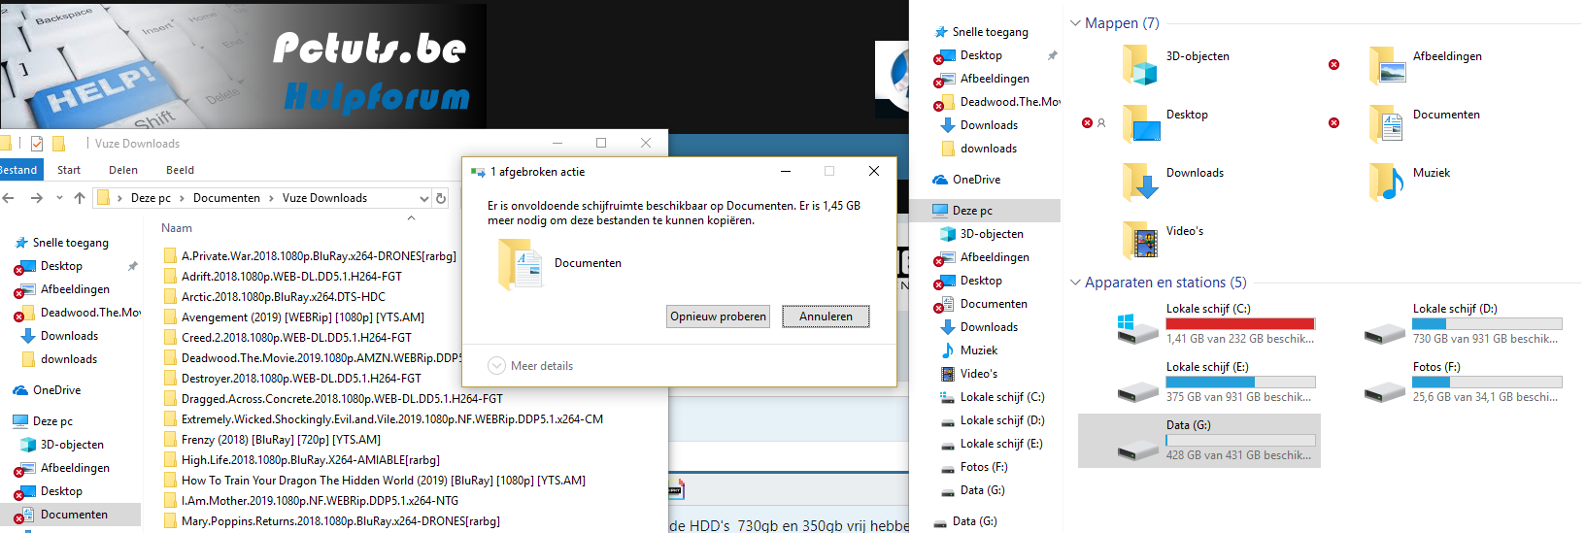
Task: Click the forward navigation arrow
Action: tap(37, 198)
